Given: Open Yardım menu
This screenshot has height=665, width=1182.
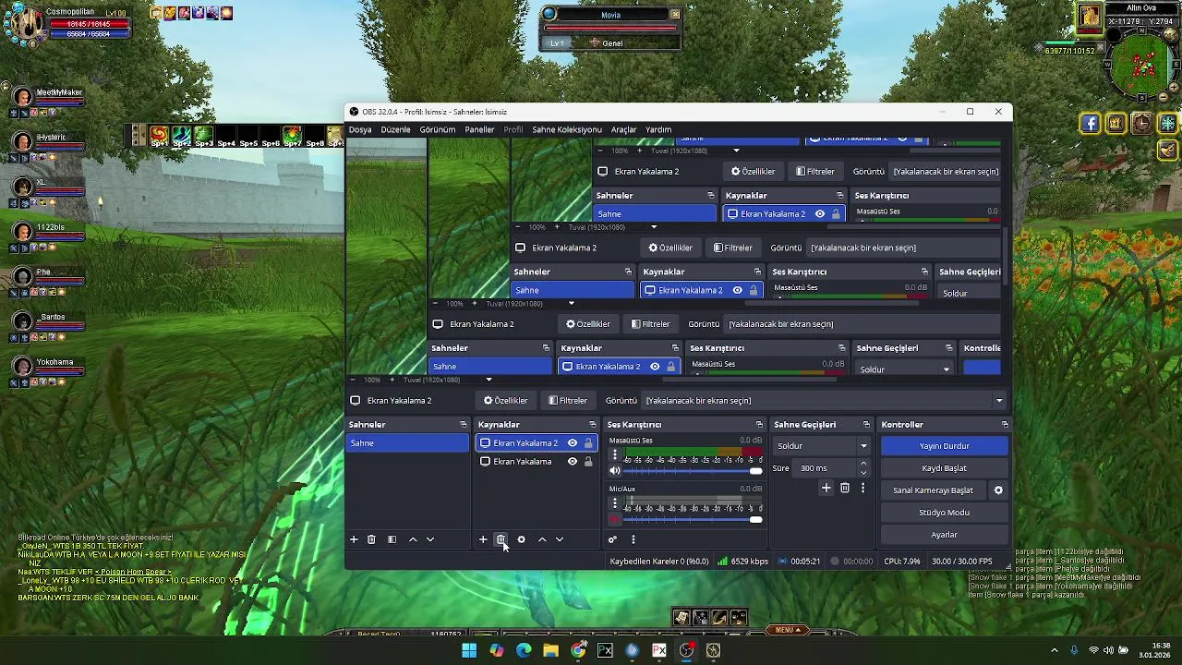Looking at the screenshot, I should click(x=658, y=130).
